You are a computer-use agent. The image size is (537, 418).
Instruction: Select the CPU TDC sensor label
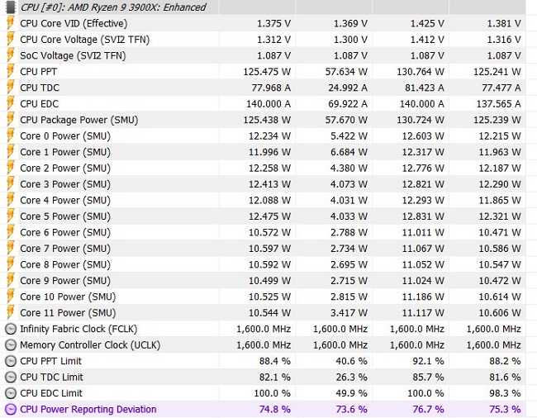pos(40,88)
